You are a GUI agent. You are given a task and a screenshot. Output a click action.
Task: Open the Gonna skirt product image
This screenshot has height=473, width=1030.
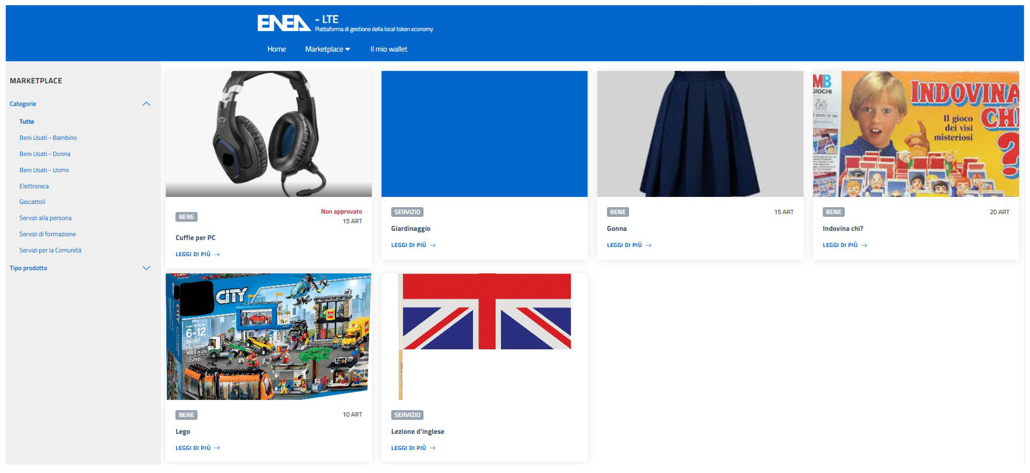point(700,134)
